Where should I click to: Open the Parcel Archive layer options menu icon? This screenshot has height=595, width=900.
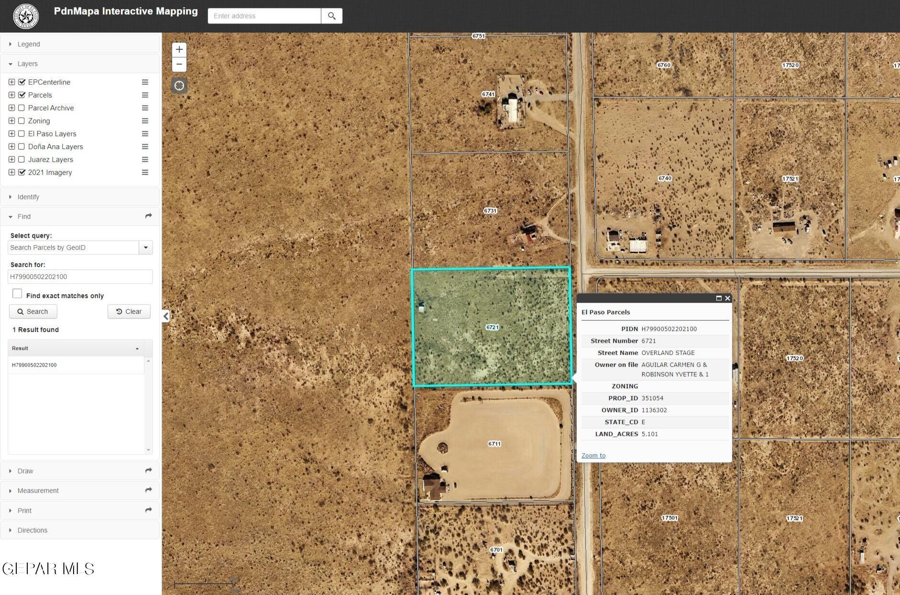(145, 108)
